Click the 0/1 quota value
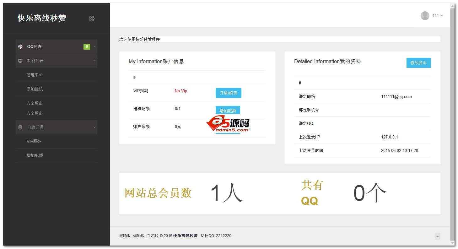Image resolution: width=458 pixels, height=249 pixels. pos(178,109)
